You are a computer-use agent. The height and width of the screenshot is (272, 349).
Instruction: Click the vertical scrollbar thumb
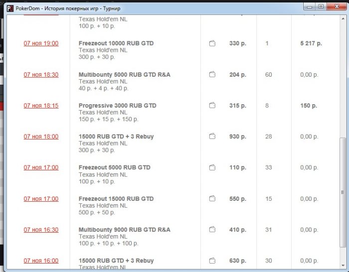pyautogui.click(x=343, y=192)
